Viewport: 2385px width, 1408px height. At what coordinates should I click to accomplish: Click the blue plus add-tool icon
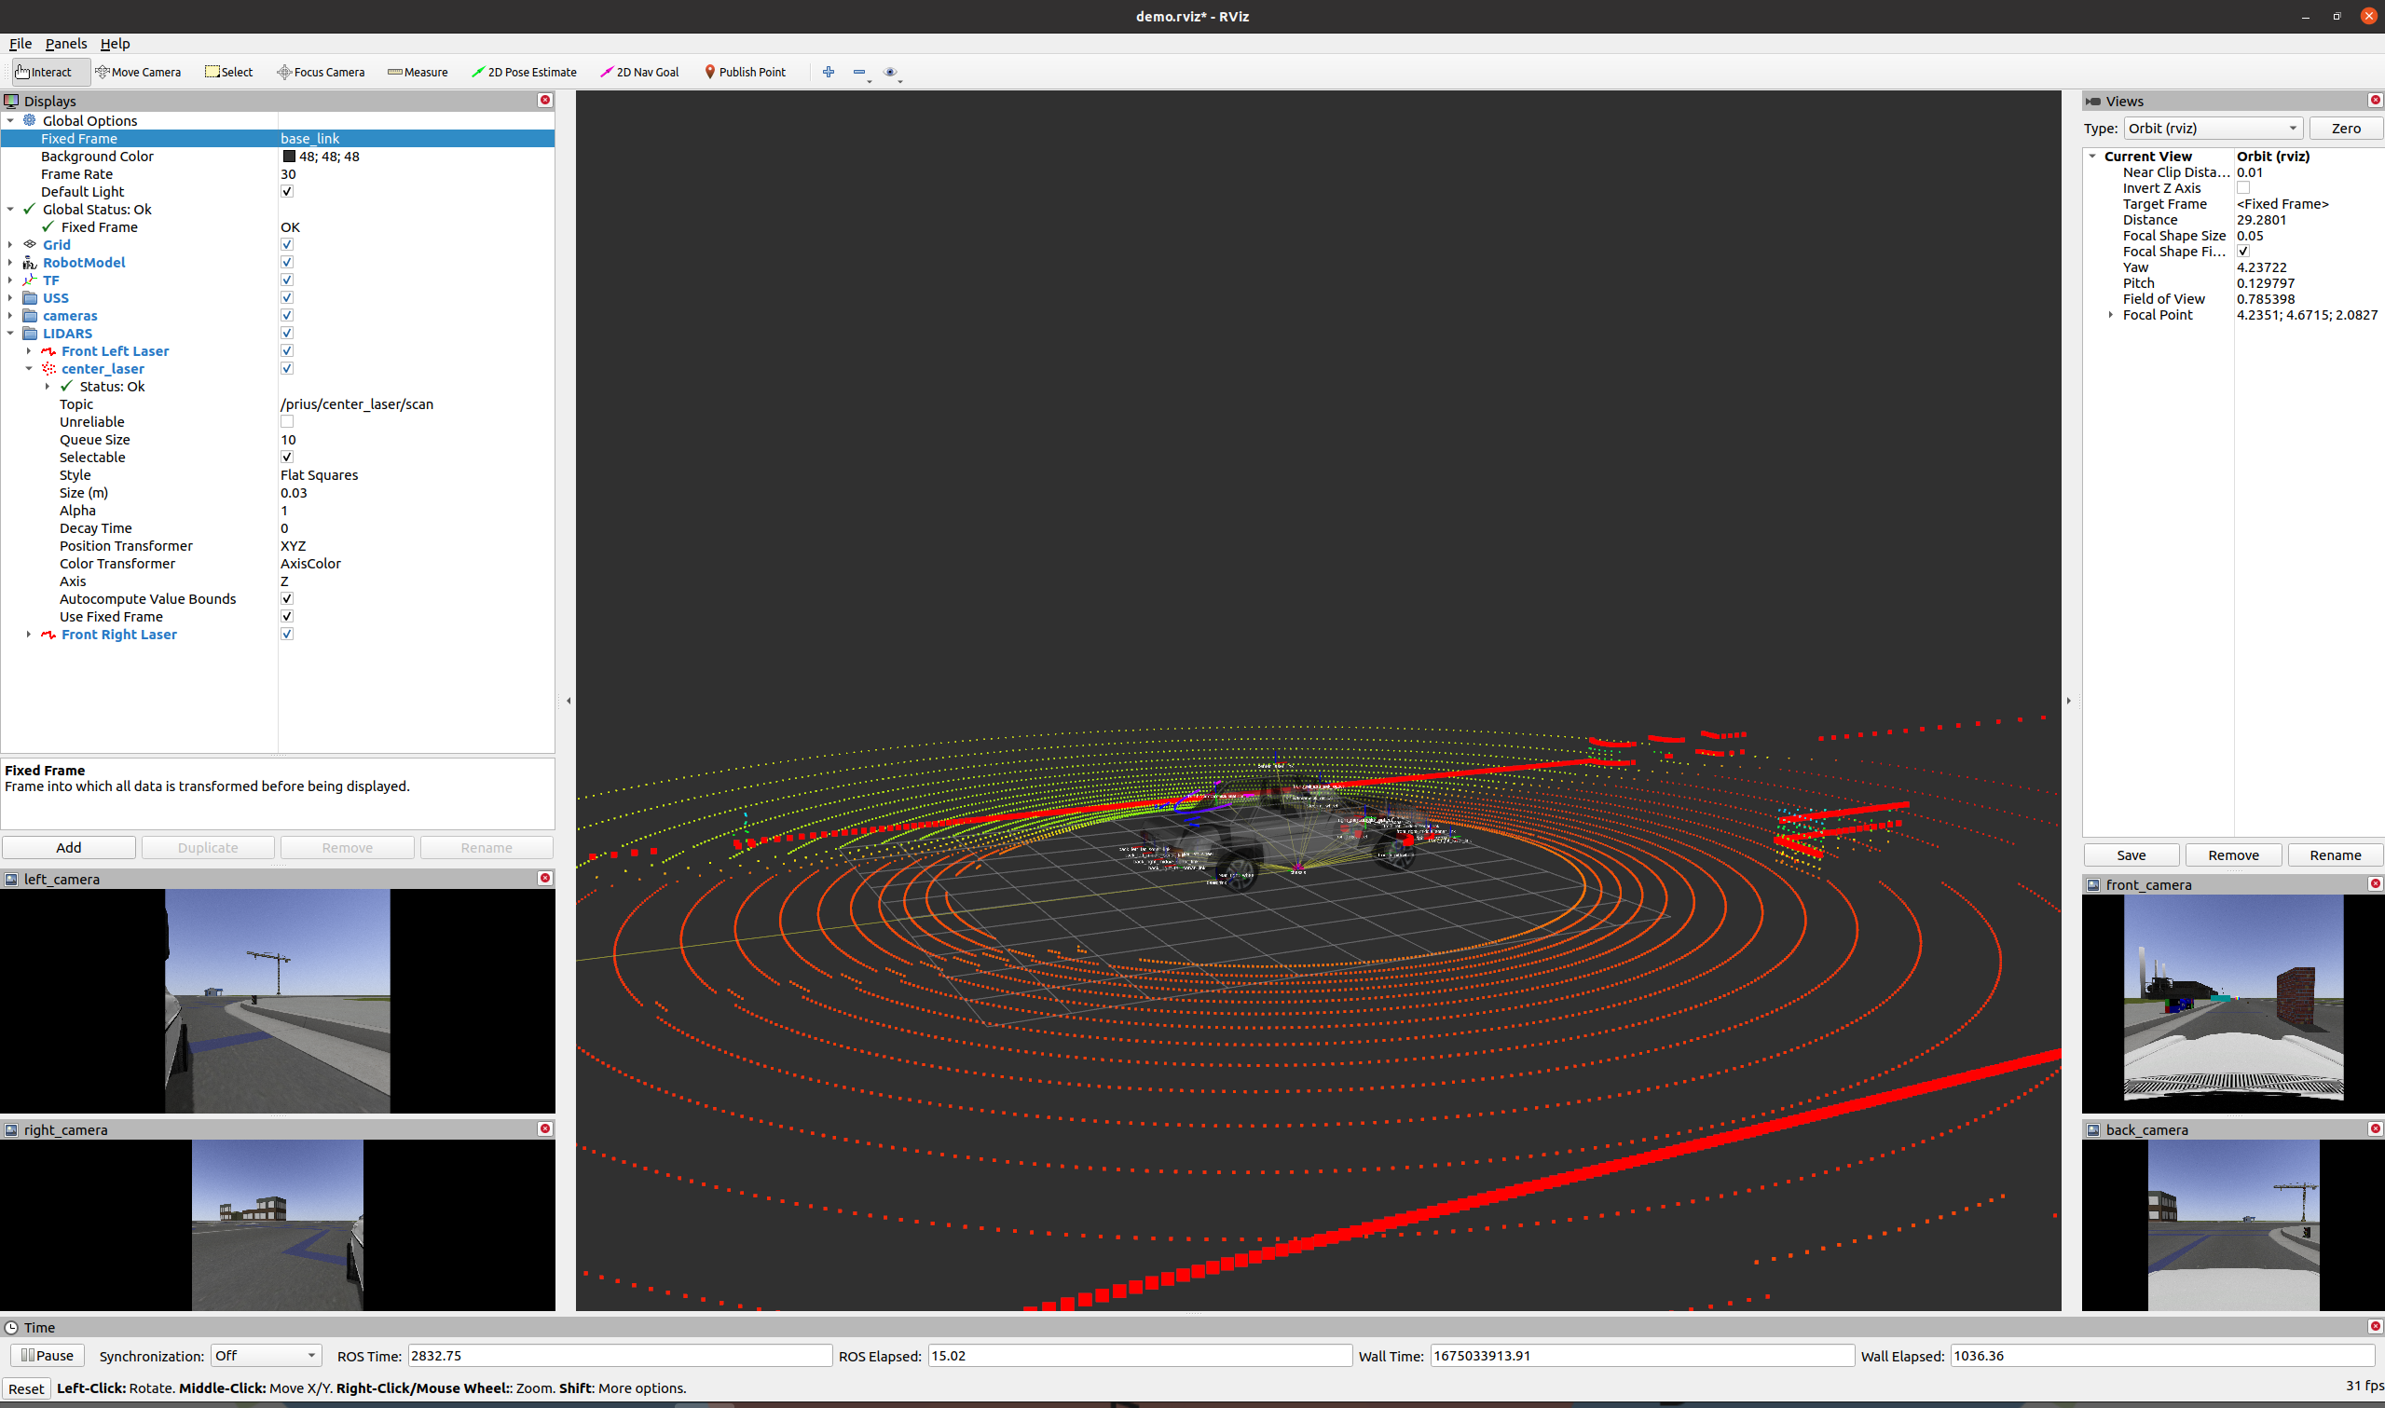pos(829,72)
